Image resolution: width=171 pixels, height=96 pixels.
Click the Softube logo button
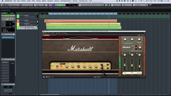pyautogui.click(x=46, y=35)
